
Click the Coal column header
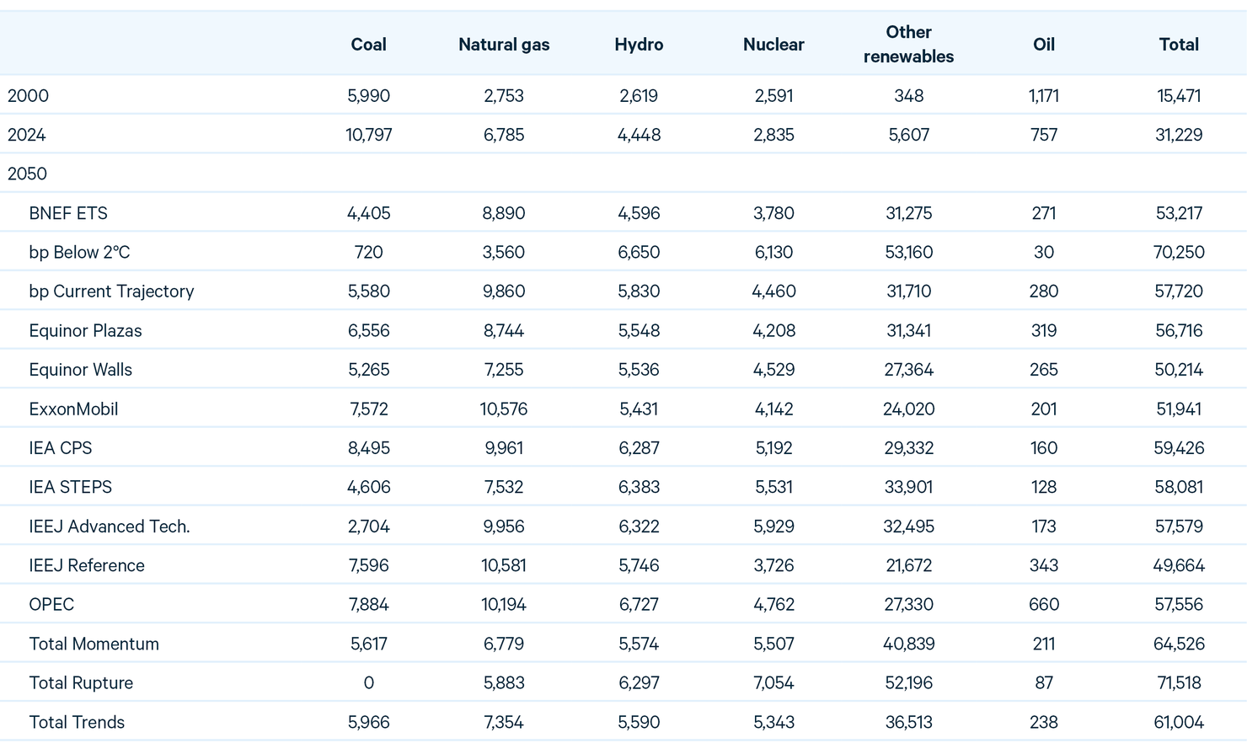point(368,45)
